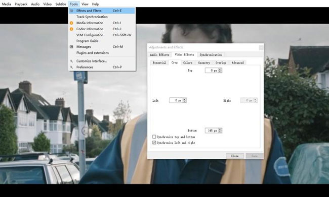Switch to Video Effects tab
329x197 pixels.
pos(184,54)
